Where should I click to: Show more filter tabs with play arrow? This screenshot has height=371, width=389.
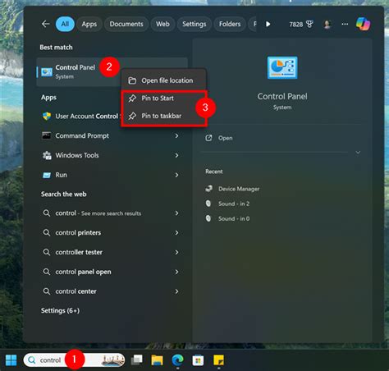point(268,24)
